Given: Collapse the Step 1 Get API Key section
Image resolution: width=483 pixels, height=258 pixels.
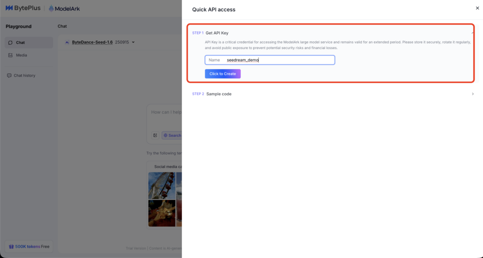Looking at the screenshot, I should click(x=473, y=33).
